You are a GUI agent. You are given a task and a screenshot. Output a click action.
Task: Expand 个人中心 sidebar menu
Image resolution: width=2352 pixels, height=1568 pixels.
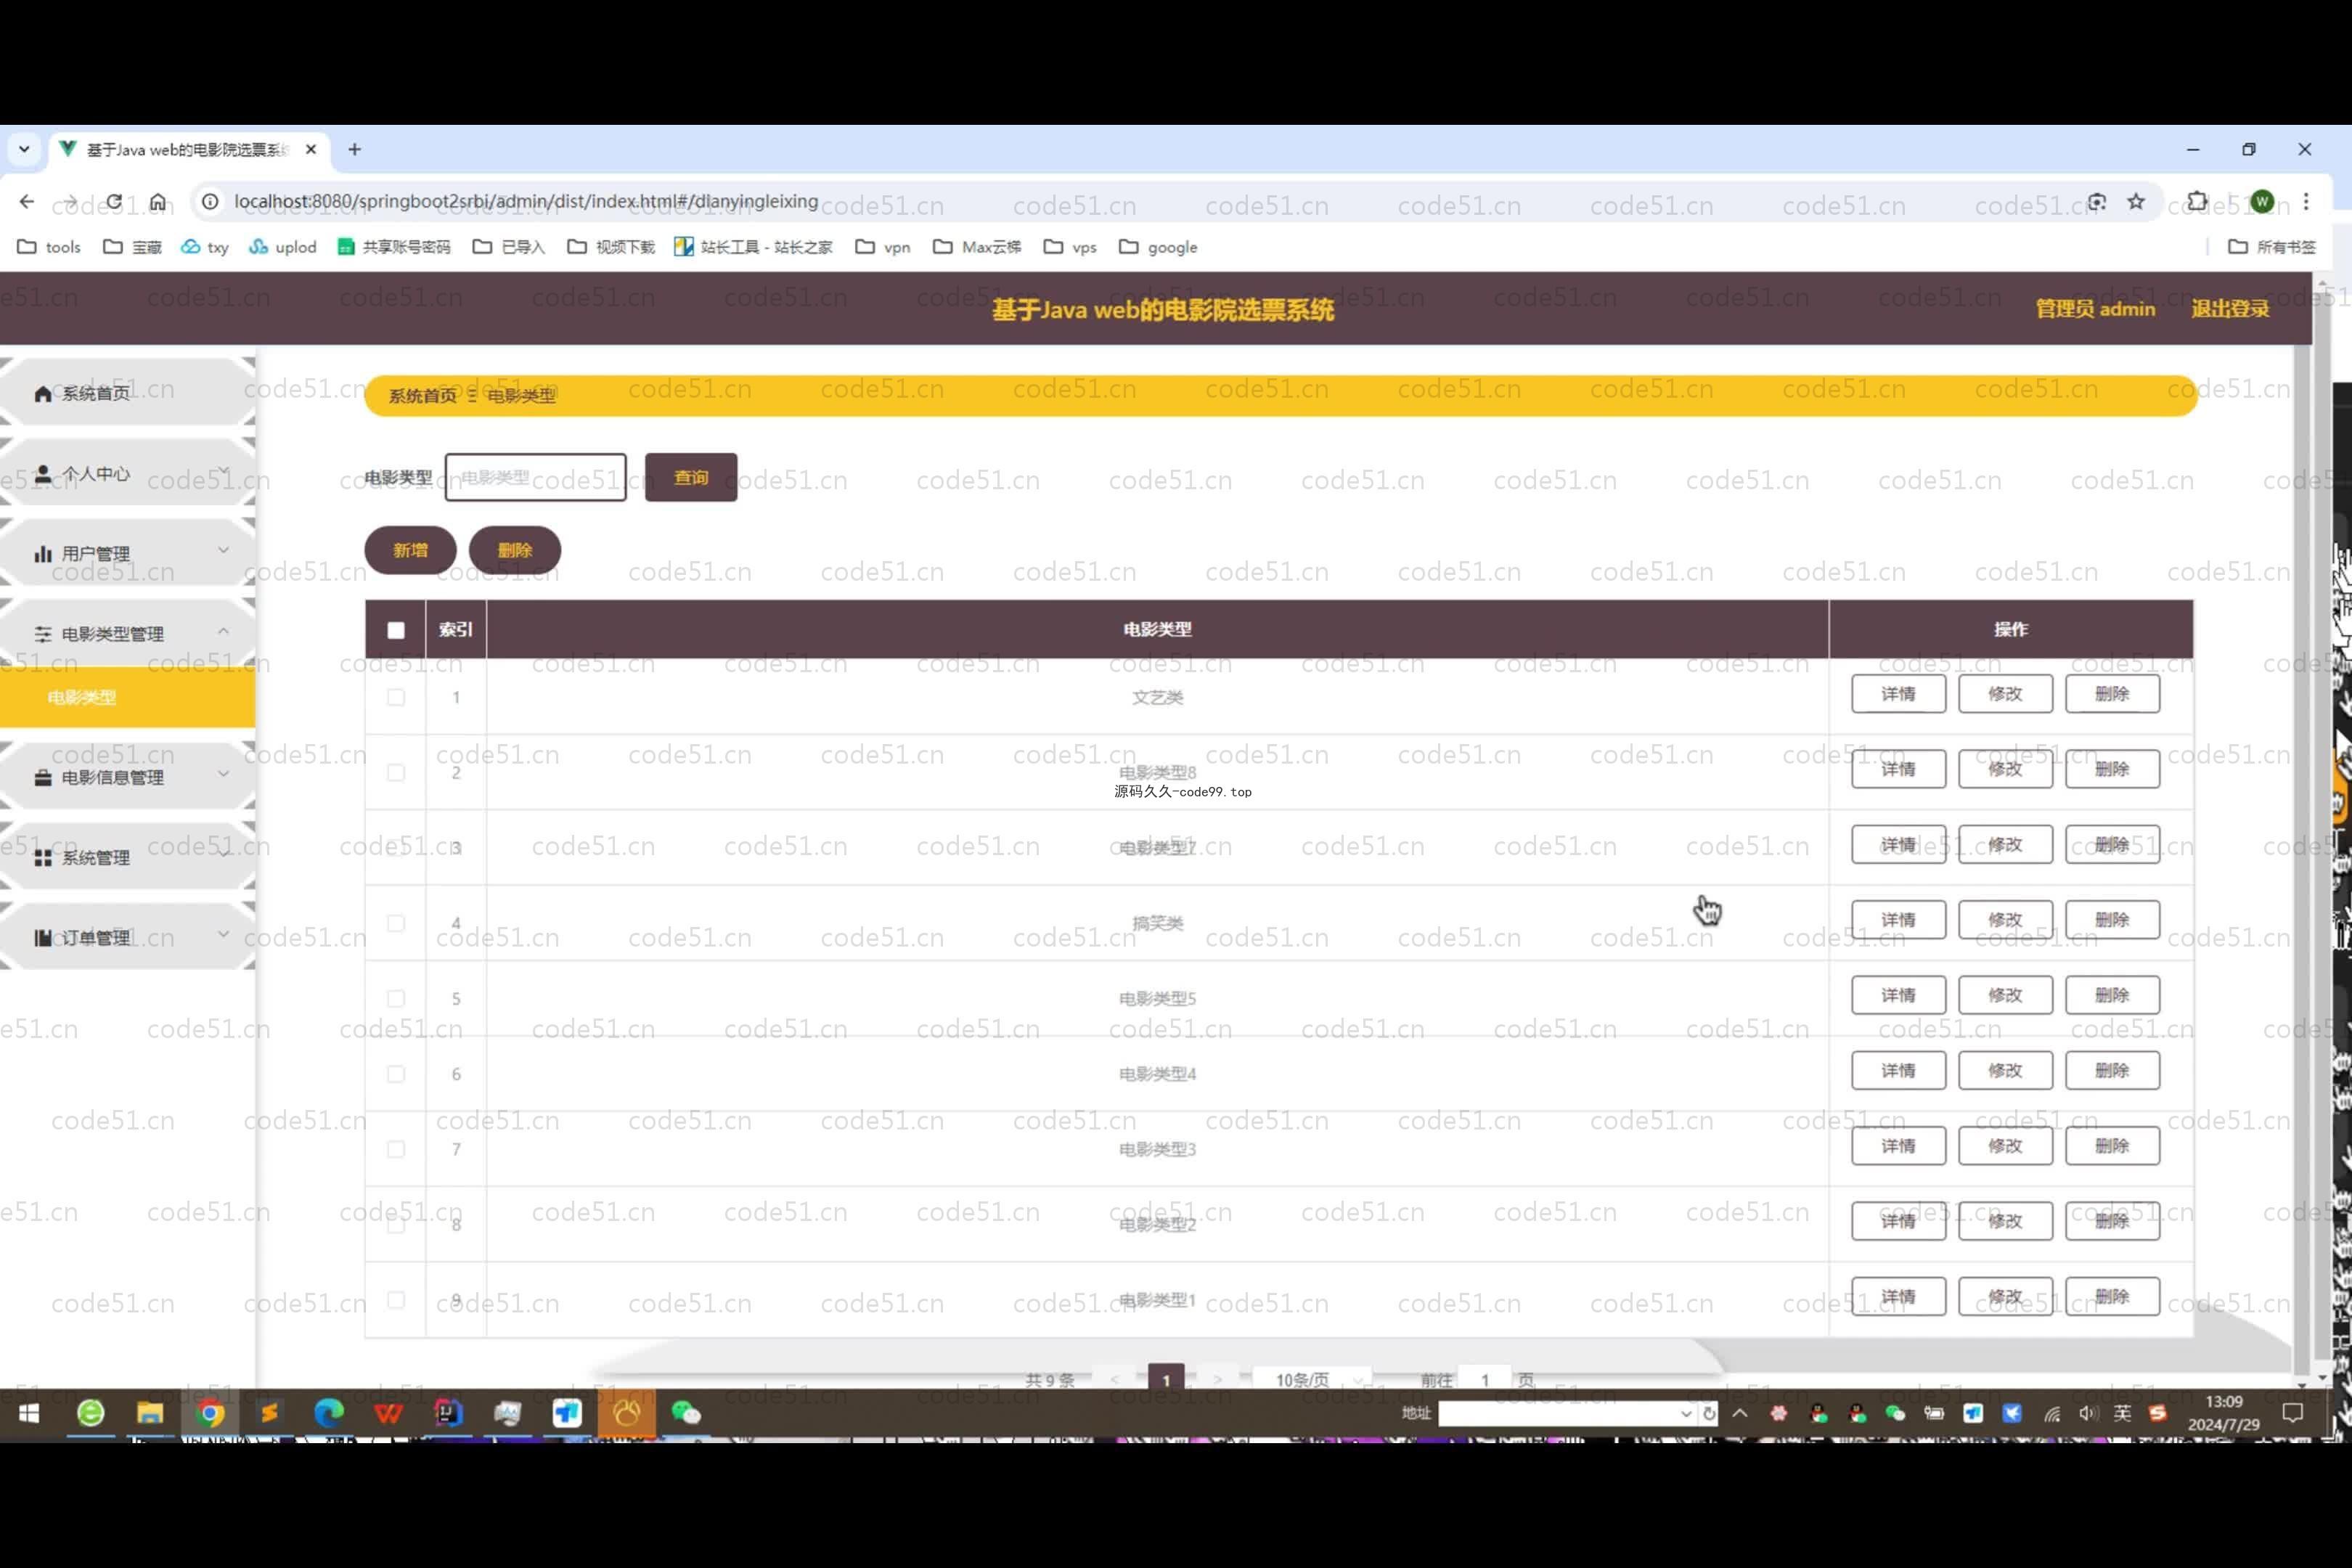(x=127, y=473)
